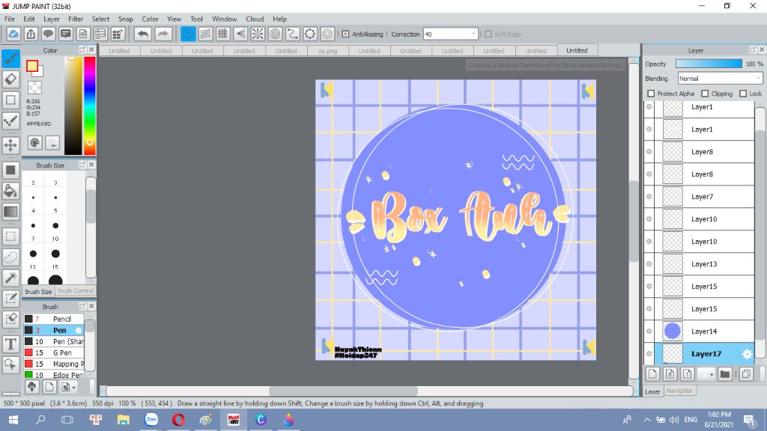Screen dimensions: 767x431
Task: Open the Filter menu
Action: (76, 19)
